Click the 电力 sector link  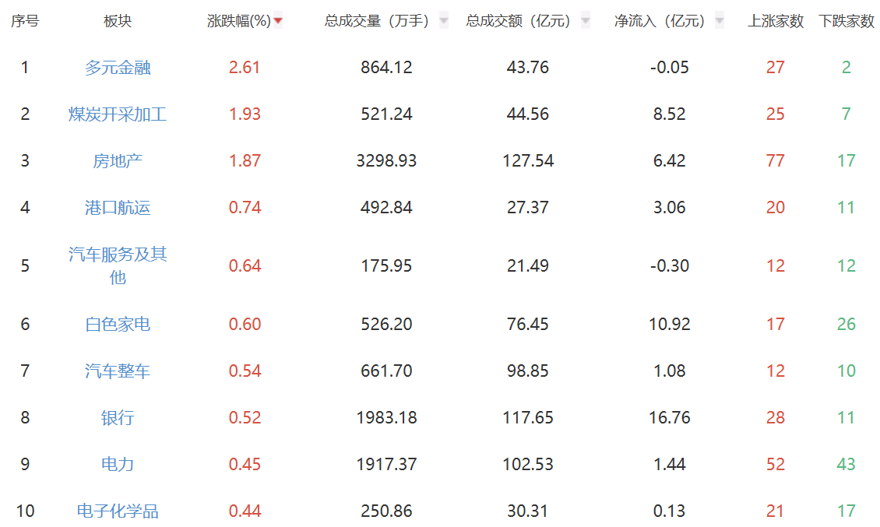click(x=118, y=465)
